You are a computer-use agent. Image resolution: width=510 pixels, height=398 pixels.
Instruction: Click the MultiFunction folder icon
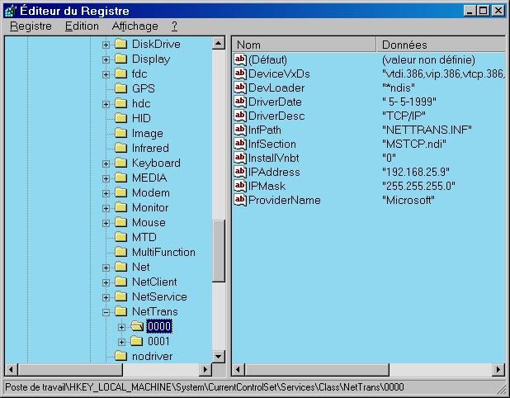tap(121, 252)
